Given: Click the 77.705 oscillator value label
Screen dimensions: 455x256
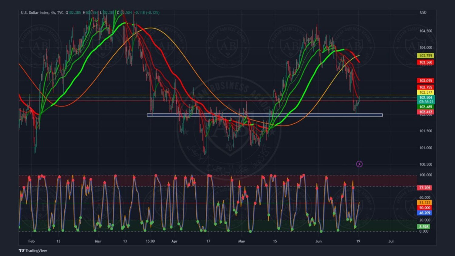Looking at the screenshot, I should pos(425,188).
